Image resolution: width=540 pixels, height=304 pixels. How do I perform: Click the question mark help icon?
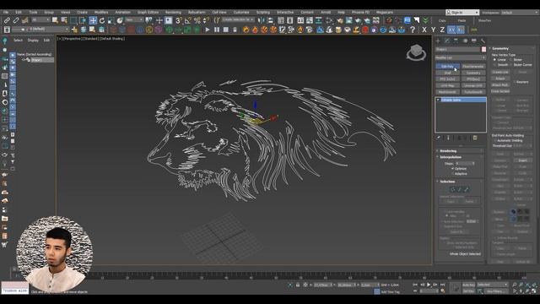click(413, 30)
